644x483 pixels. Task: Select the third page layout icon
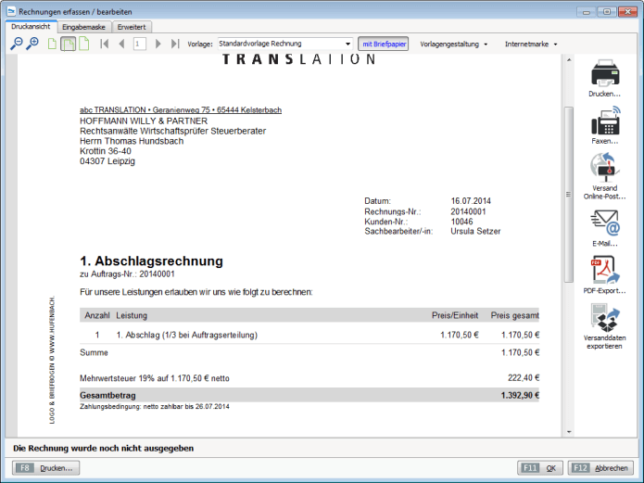pos(83,44)
